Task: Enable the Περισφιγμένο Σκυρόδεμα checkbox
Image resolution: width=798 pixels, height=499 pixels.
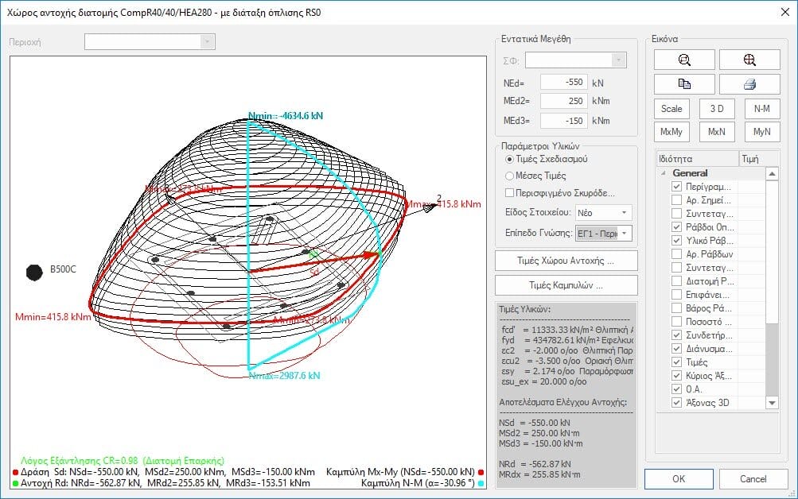Action: pos(510,192)
